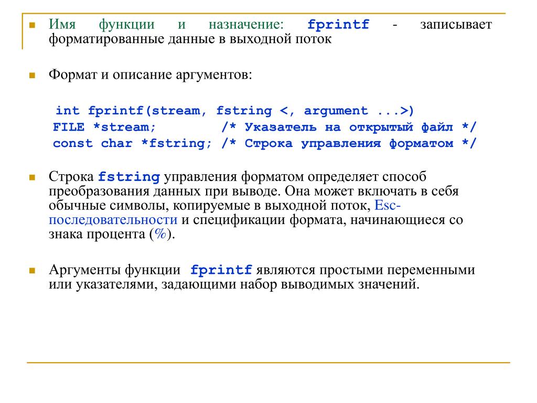
Task: Click the blue 'fprintf' in the first bullet
Action: coord(338,25)
